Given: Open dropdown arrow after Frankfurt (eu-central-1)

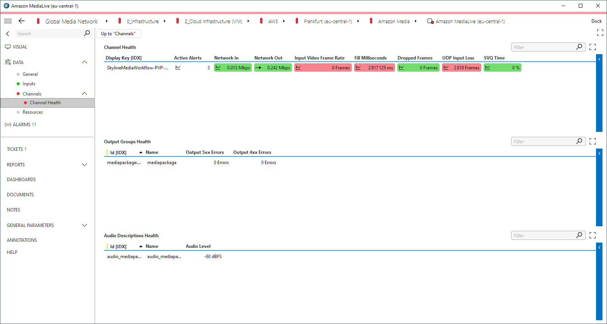Looking at the screenshot, I should pyautogui.click(x=358, y=21).
